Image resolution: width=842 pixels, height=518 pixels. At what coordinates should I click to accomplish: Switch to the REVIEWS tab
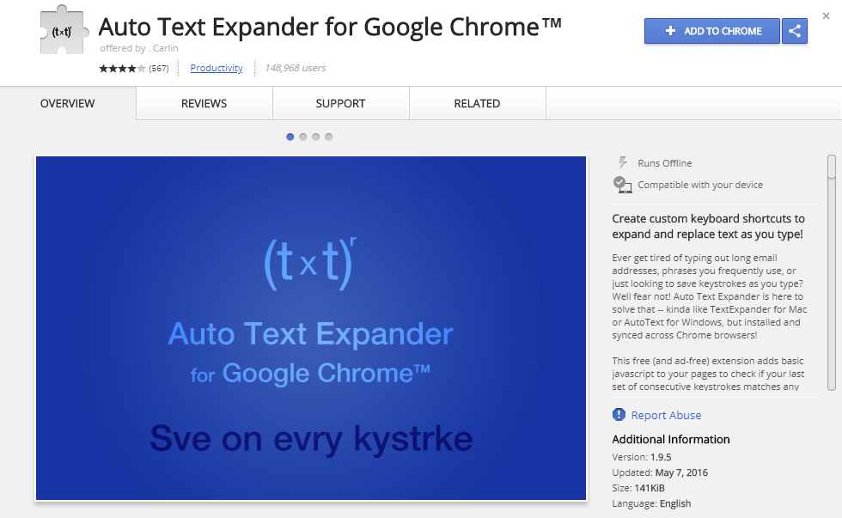pos(204,103)
